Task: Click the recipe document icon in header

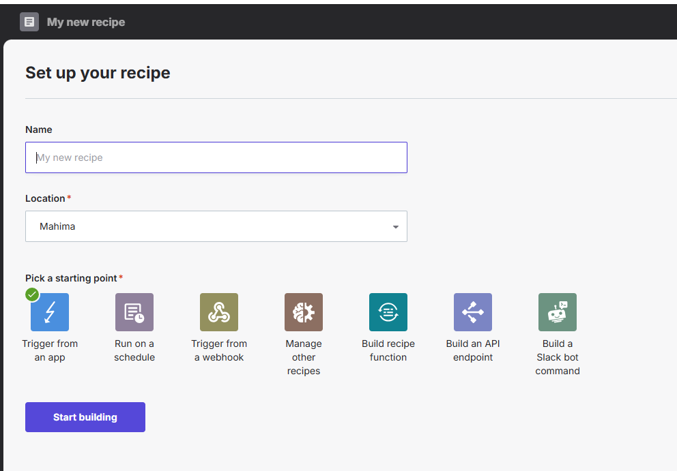Action: [x=29, y=22]
